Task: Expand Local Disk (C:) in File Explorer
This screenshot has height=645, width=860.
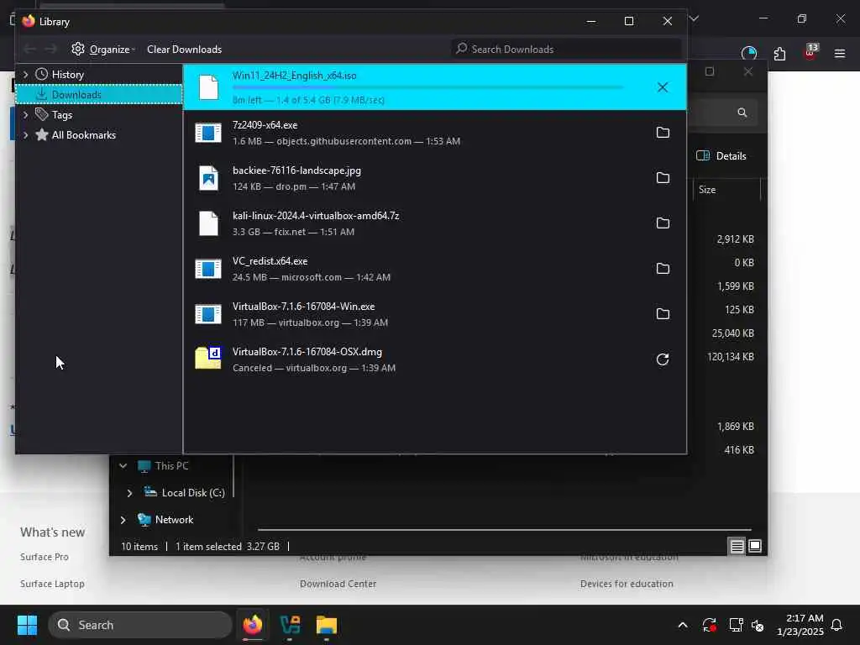Action: [129, 493]
